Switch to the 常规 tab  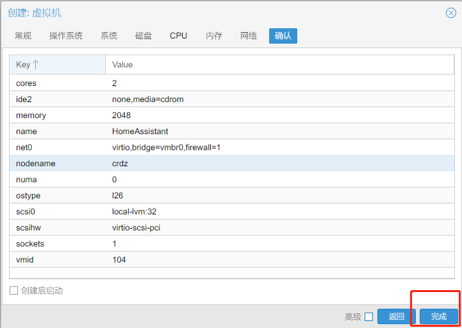23,36
